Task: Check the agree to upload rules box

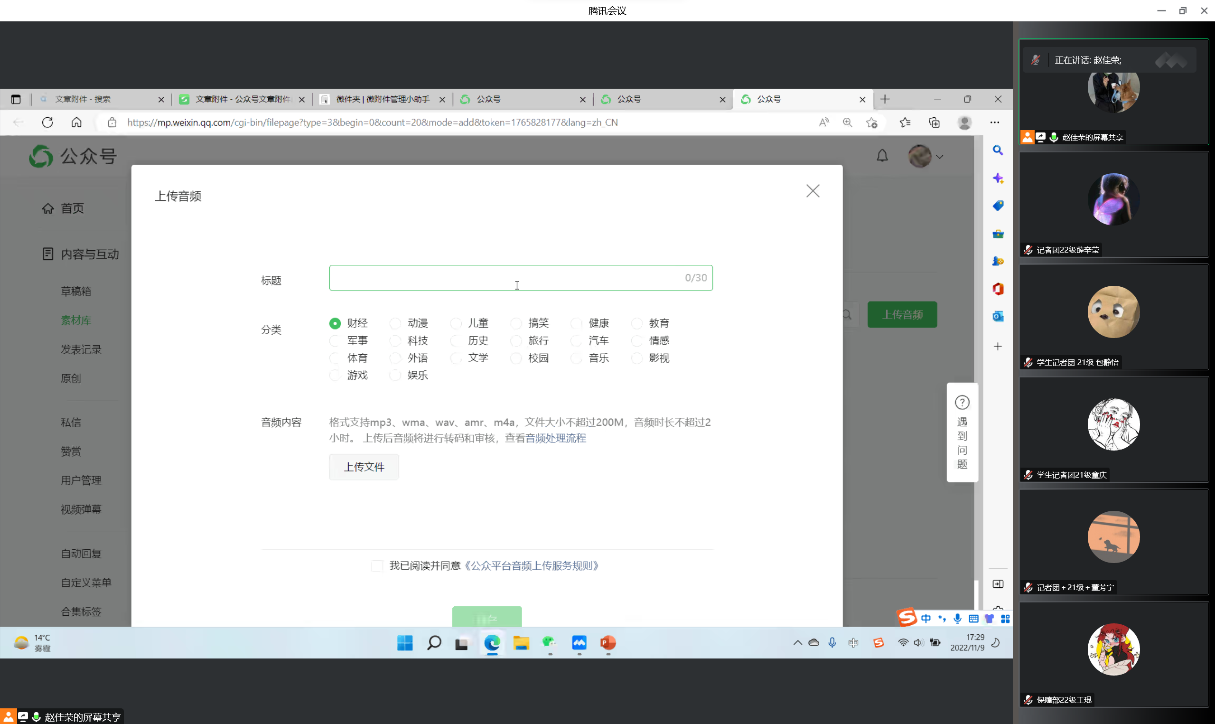Action: 377,566
